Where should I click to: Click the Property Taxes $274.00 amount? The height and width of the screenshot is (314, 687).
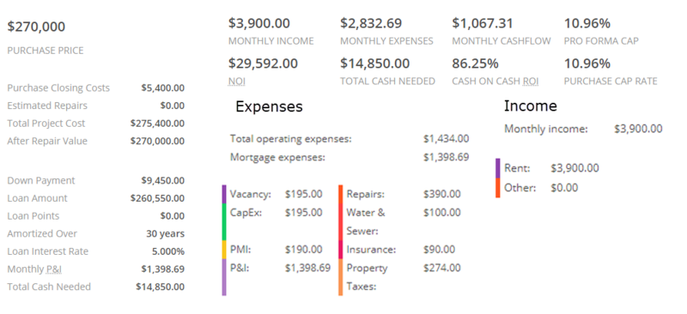tap(442, 268)
